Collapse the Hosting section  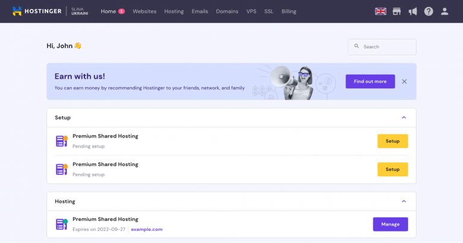404,201
